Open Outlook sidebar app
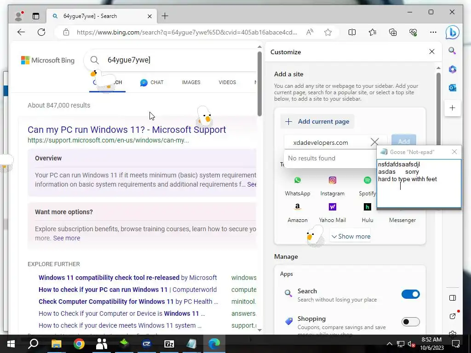The height and width of the screenshot is (353, 471). click(x=453, y=88)
